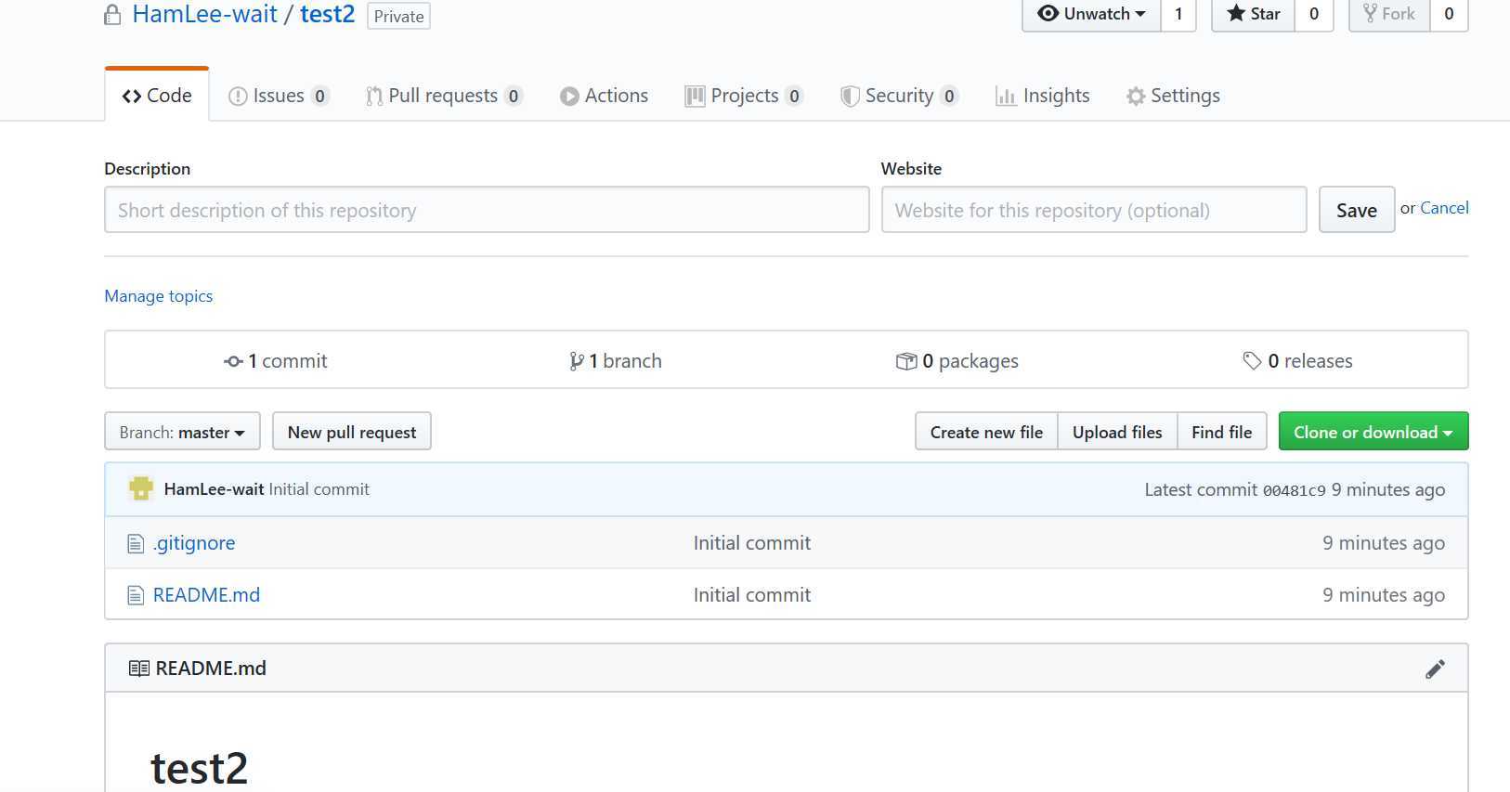
Task: Click the fork count next to Fork
Action: pos(1449,14)
